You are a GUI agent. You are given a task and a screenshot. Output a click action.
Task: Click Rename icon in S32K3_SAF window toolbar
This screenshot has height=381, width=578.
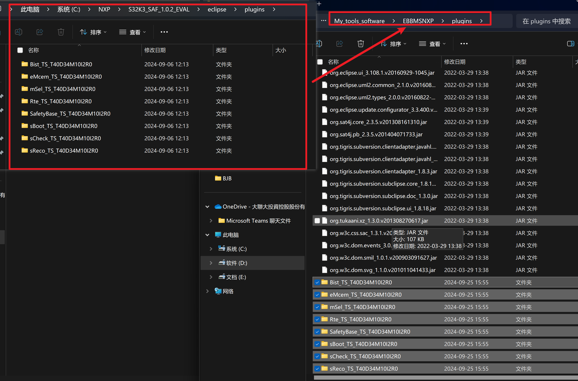(19, 32)
